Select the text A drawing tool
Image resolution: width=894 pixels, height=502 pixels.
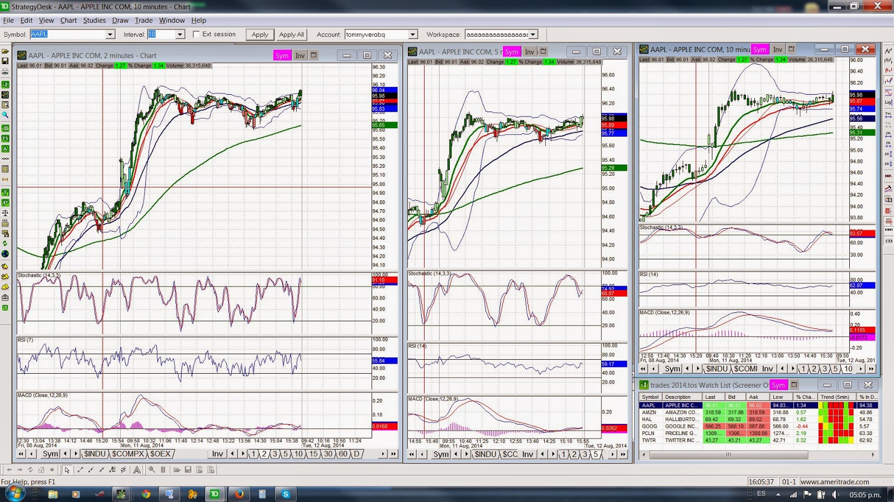click(x=137, y=470)
